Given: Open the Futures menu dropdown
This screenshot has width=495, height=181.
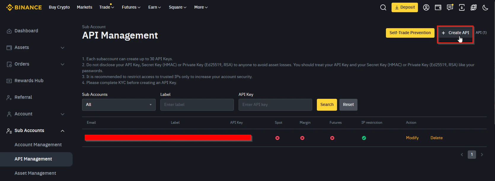Looking at the screenshot, I should coord(131,7).
